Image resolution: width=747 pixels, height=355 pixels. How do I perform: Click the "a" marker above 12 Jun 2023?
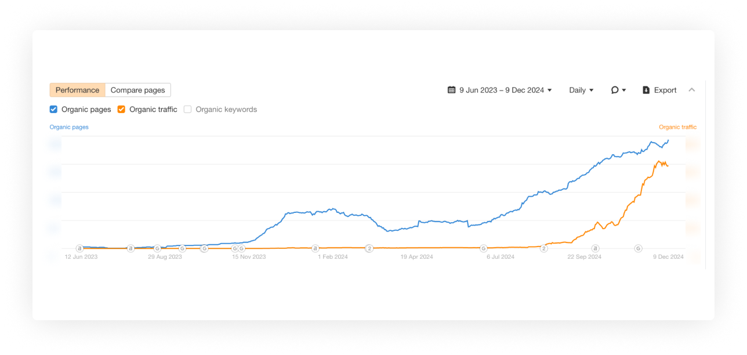pos(80,248)
